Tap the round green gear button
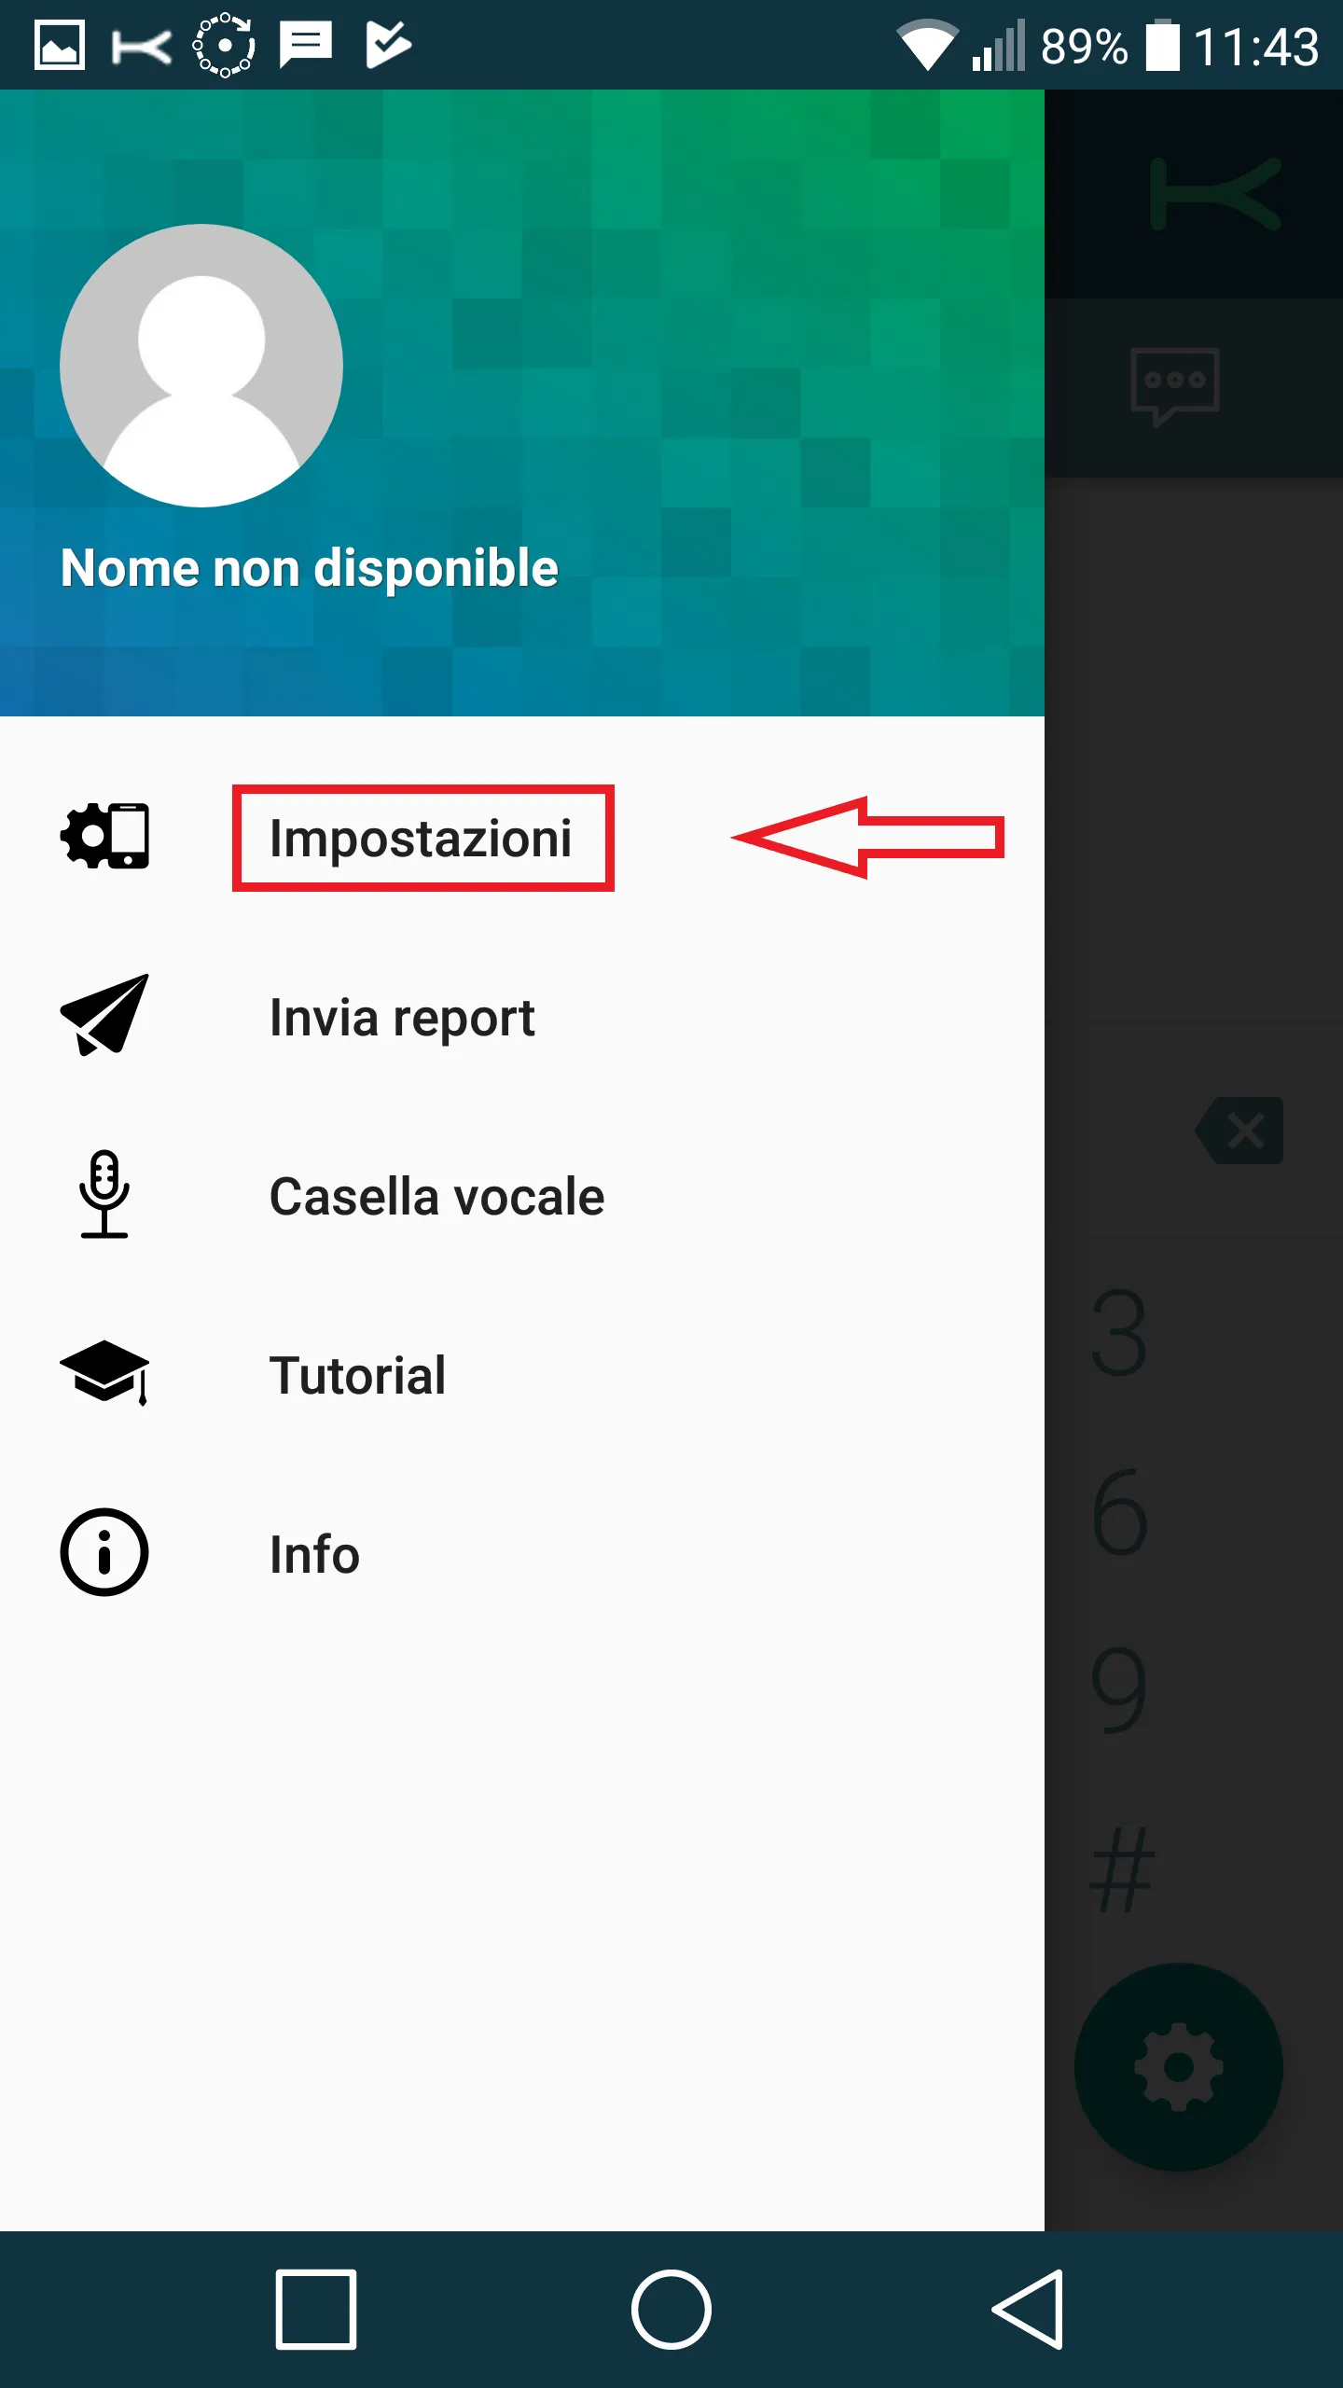The width and height of the screenshot is (1343, 2388). pyautogui.click(x=1179, y=2067)
